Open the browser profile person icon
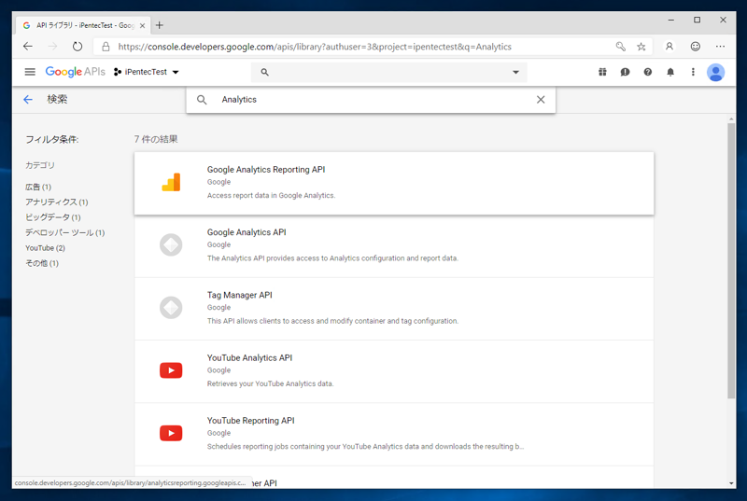The width and height of the screenshot is (747, 501). coord(669,46)
